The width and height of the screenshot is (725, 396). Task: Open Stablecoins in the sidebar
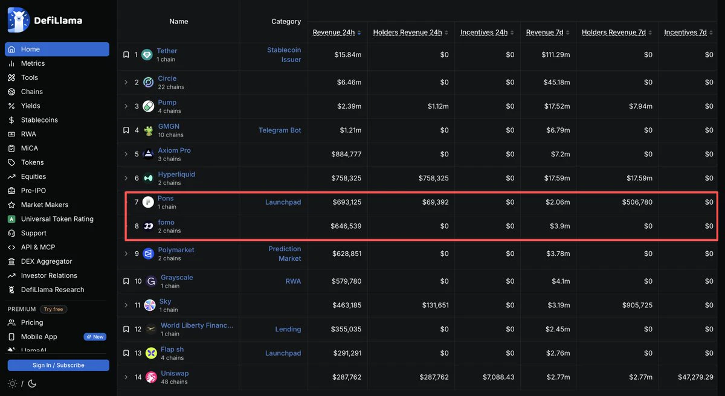point(57,120)
